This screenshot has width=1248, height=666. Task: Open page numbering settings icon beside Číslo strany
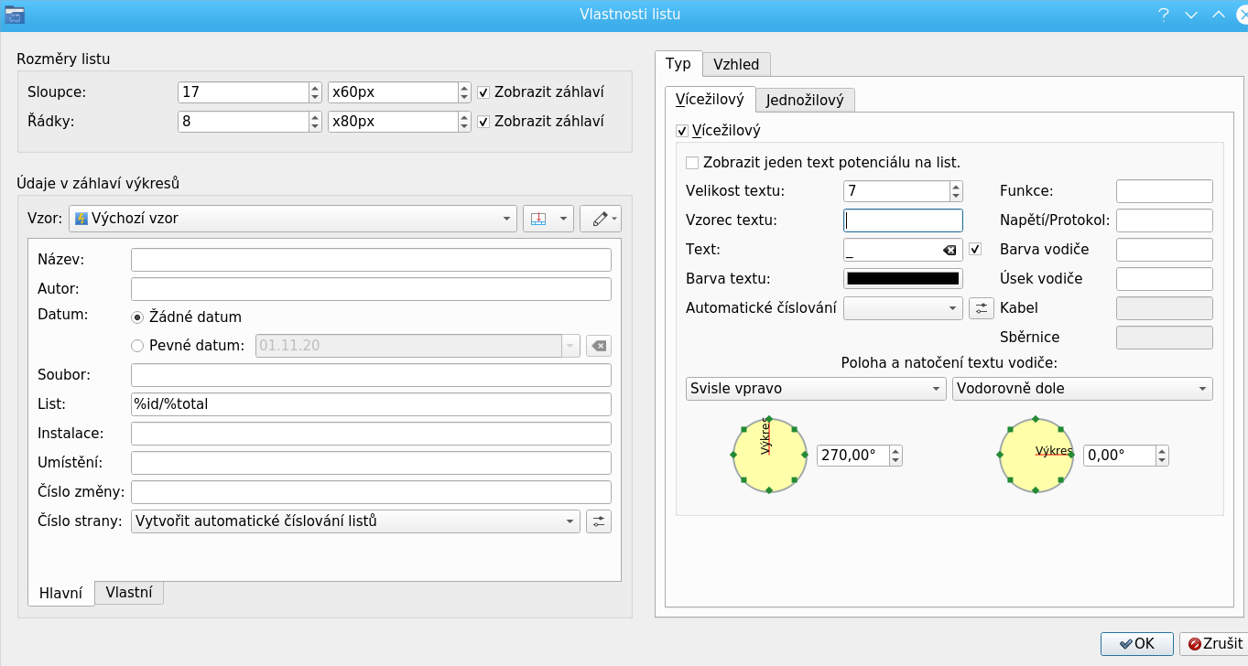[x=598, y=521]
